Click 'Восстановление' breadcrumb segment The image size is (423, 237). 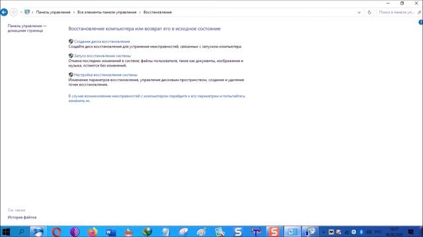pos(157,13)
